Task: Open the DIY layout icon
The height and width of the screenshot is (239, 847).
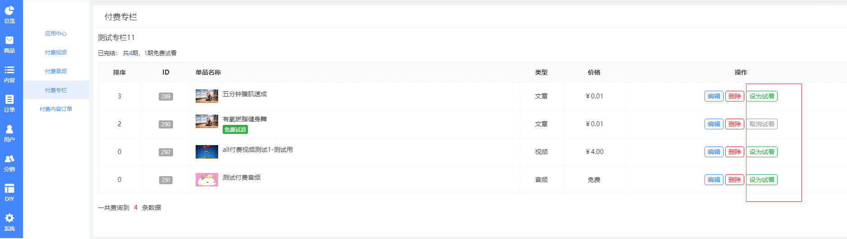Action: click(9, 193)
